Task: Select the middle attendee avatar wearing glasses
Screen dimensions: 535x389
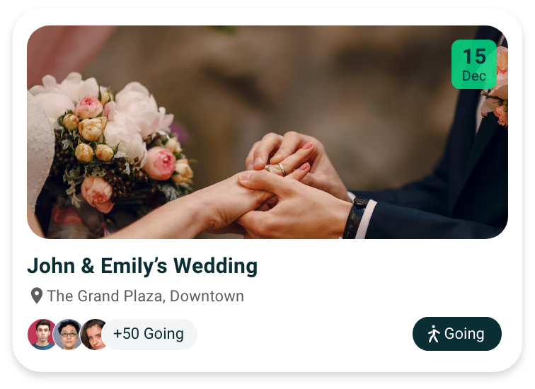Action: pos(68,335)
